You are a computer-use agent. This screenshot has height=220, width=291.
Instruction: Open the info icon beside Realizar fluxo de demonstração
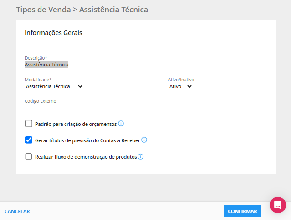tap(140, 157)
